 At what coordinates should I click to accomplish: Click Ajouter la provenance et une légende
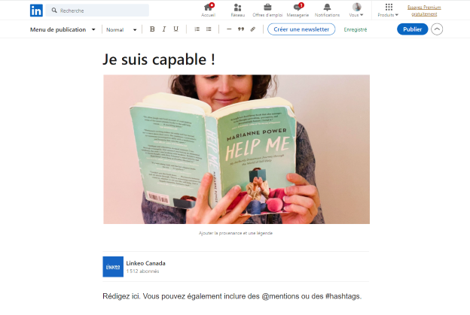coord(236,233)
